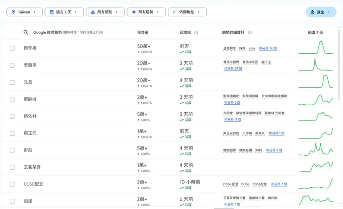
Task: Click the 逍遙 trend name
Action: point(28,201)
